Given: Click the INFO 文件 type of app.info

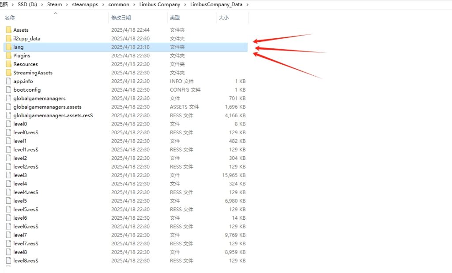Looking at the screenshot, I should [x=181, y=81].
